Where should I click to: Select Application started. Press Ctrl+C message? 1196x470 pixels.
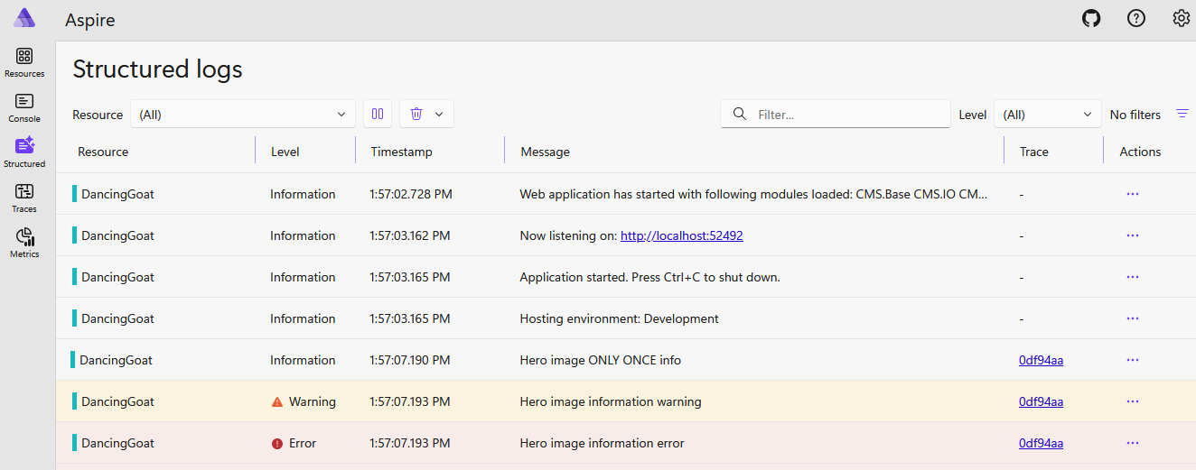pyautogui.click(x=649, y=277)
